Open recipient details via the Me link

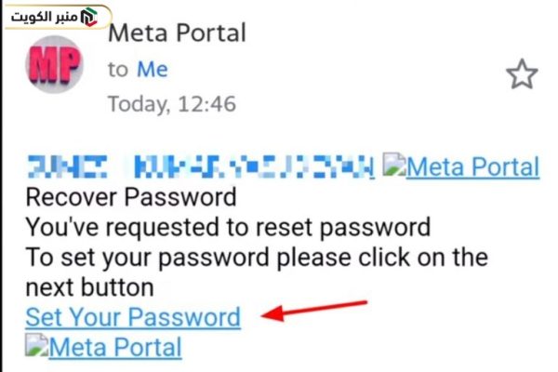tap(153, 69)
